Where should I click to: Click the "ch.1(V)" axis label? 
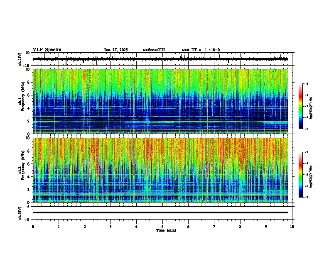(x=20, y=59)
